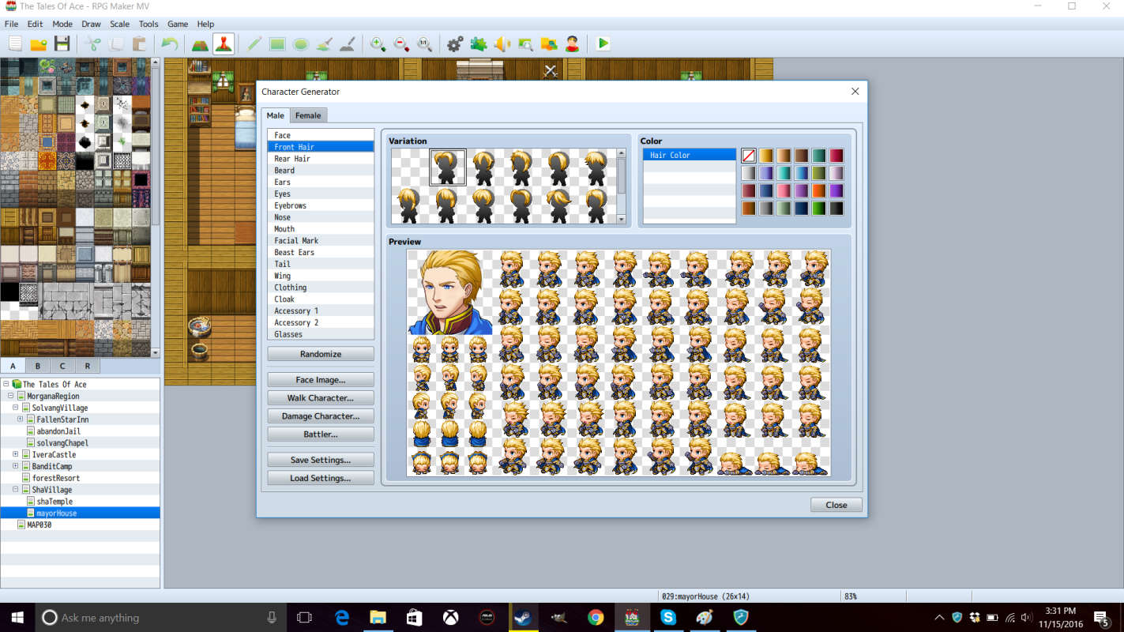Image resolution: width=1124 pixels, height=632 pixels.
Task: Select the Shadow Pen tool
Action: point(347,44)
